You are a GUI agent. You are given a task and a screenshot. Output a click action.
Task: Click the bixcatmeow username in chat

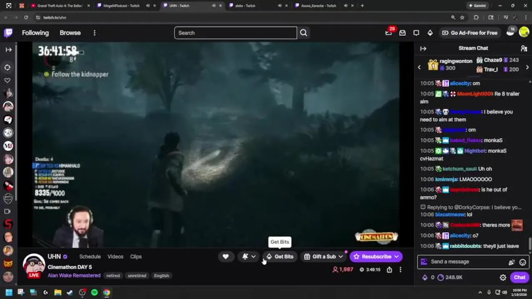450,215
